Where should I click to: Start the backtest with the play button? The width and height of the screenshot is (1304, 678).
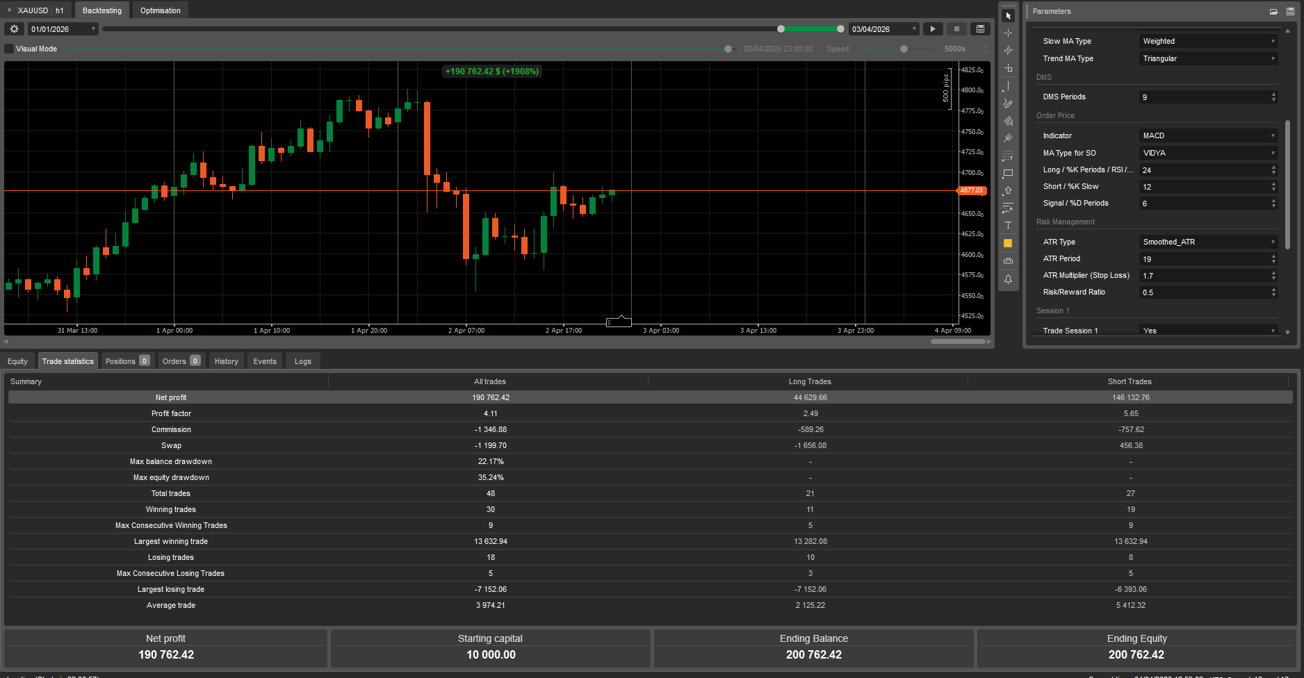pos(933,29)
